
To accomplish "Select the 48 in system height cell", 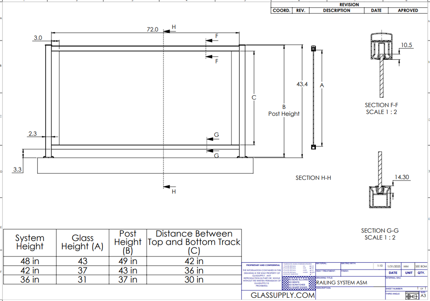I will coord(30,261).
